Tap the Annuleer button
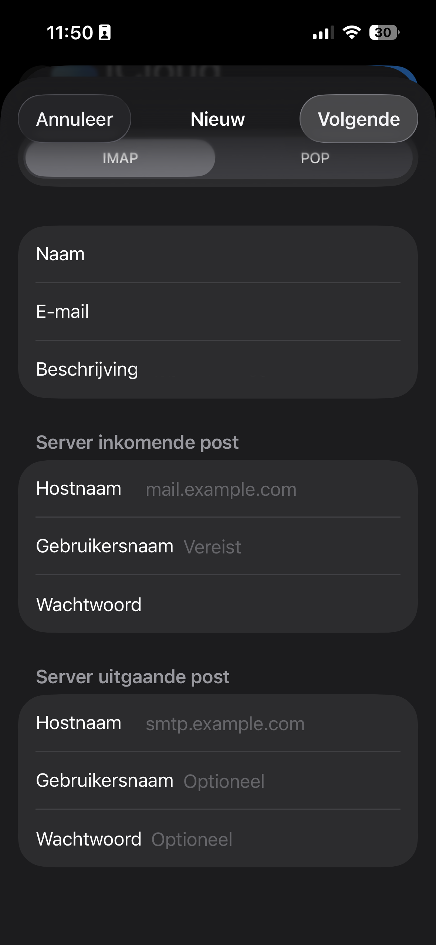Screen dimensions: 436x945 coord(74,119)
